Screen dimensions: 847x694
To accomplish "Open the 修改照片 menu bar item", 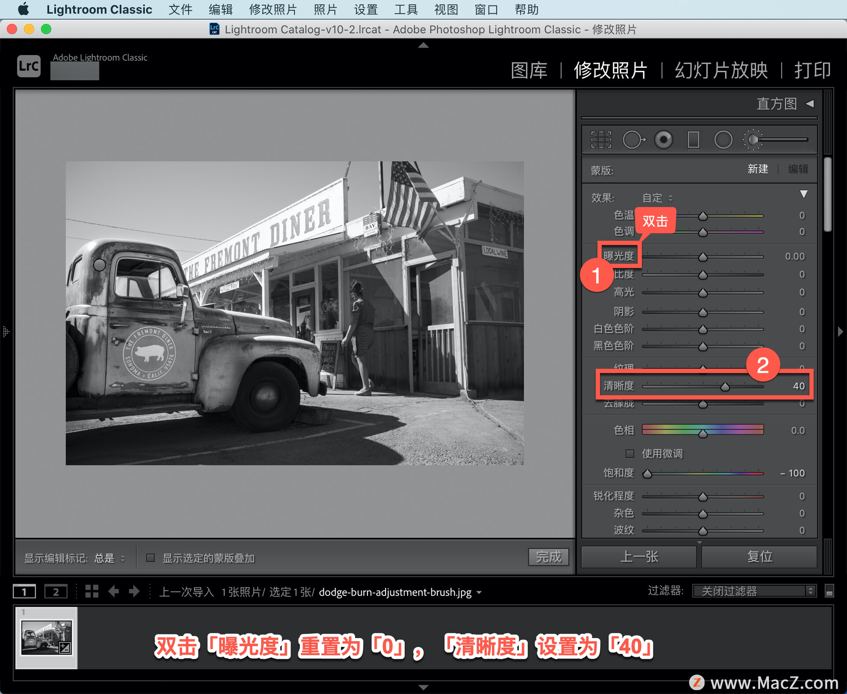I will pos(273,9).
